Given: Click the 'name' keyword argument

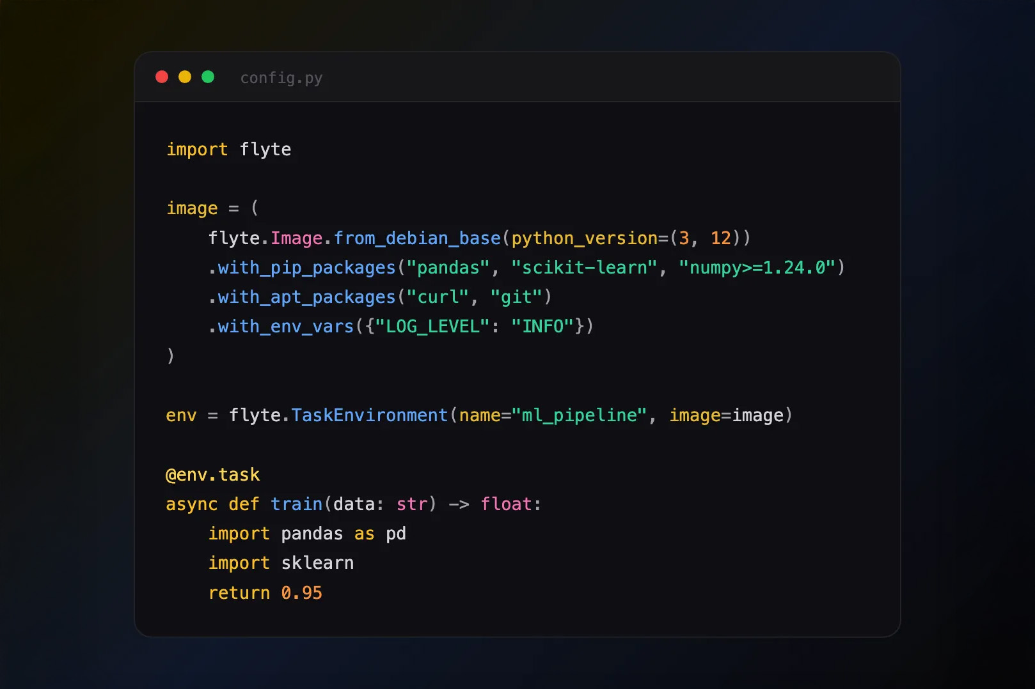Looking at the screenshot, I should [x=480, y=415].
